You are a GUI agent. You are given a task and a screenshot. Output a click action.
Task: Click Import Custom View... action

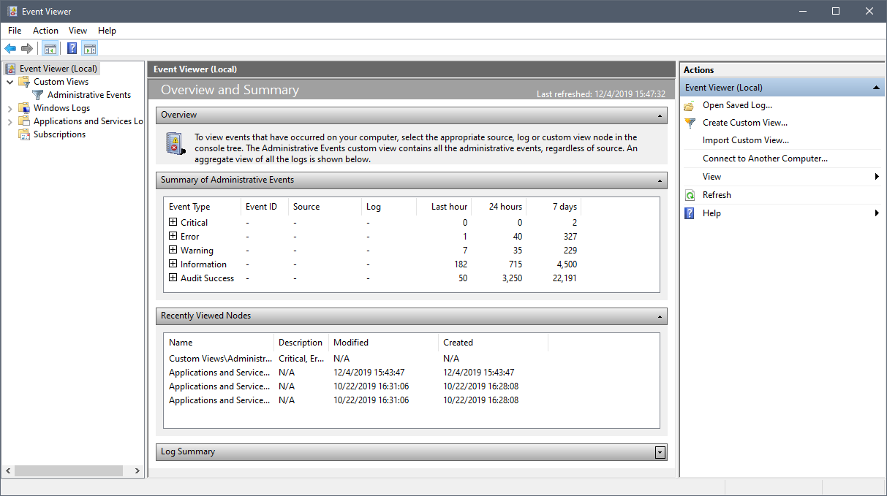[746, 140]
